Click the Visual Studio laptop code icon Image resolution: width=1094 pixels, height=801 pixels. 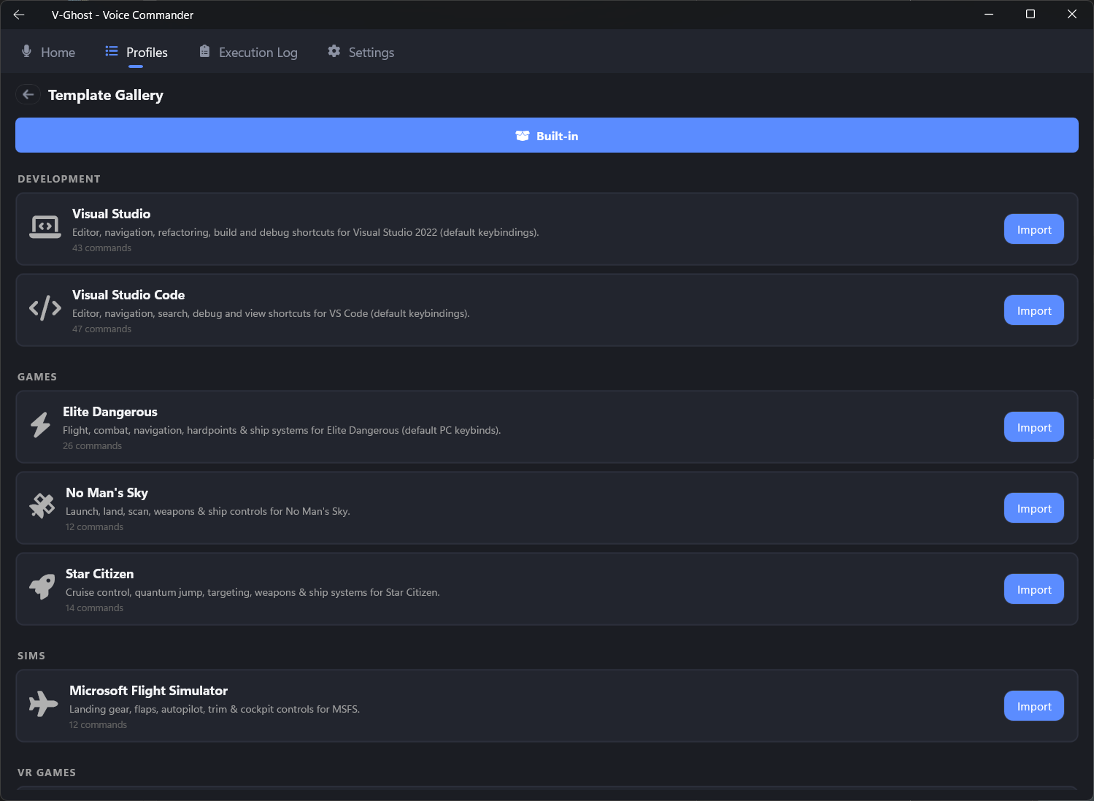[45, 227]
